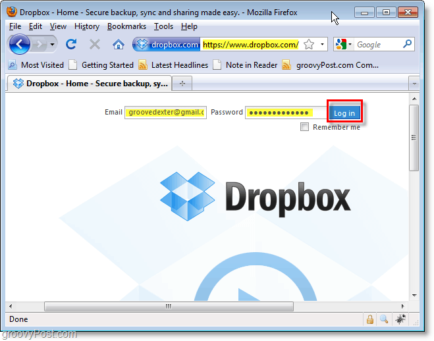Click the magnifier icon in status bar
The width and height of the screenshot is (434, 341).
(x=384, y=319)
